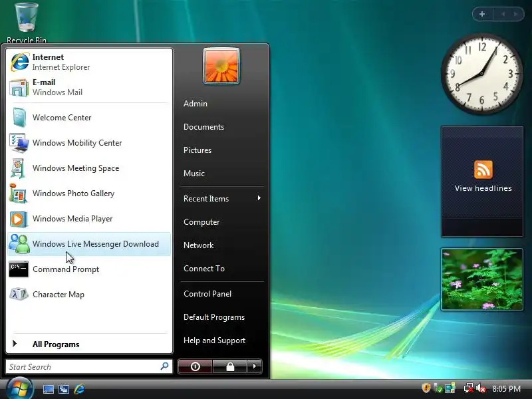
Task: Click the Windows Mobility Center icon
Action: coord(19,143)
